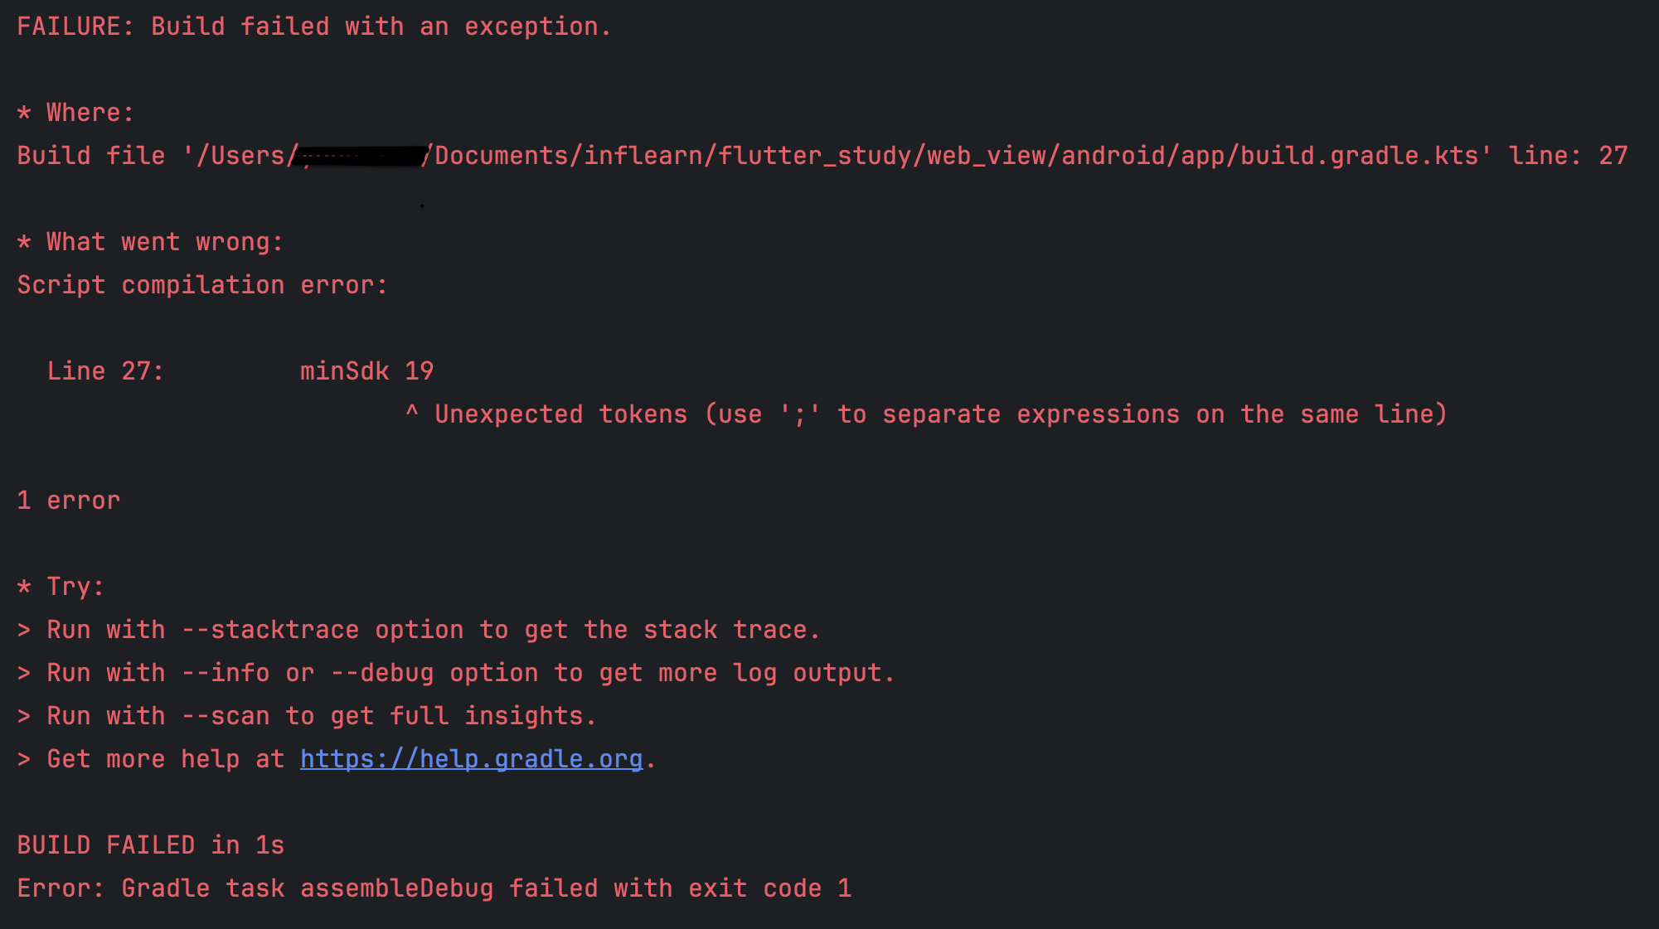This screenshot has height=929, width=1659.
Task: Click the FAILURE: Build failed header line
Action: pyautogui.click(x=314, y=27)
